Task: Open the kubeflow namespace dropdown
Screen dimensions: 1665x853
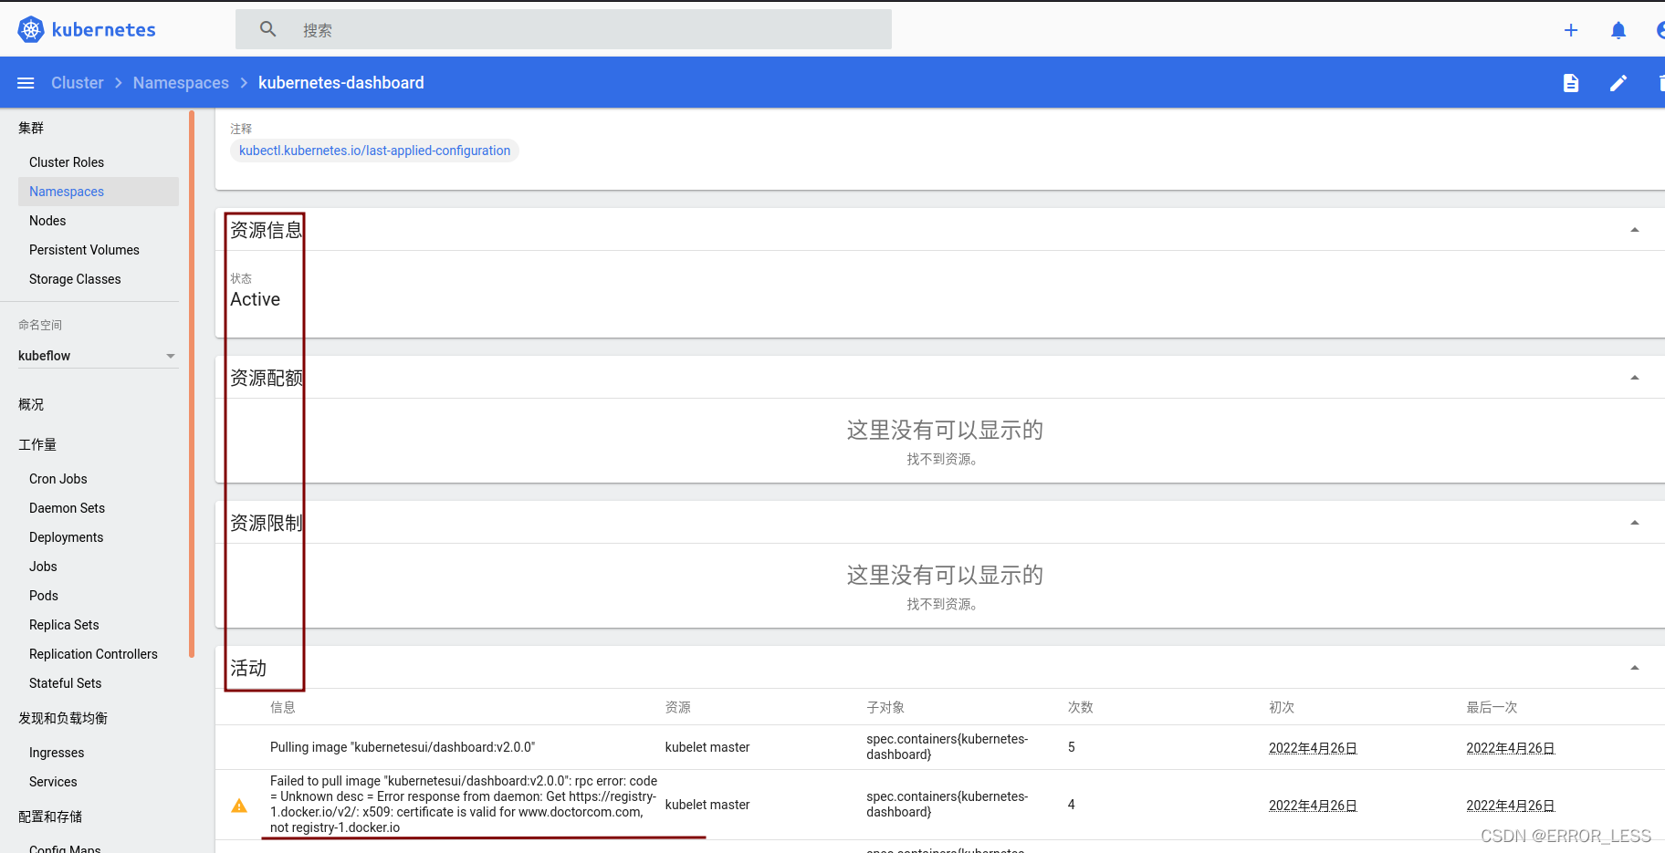Action: (98, 356)
